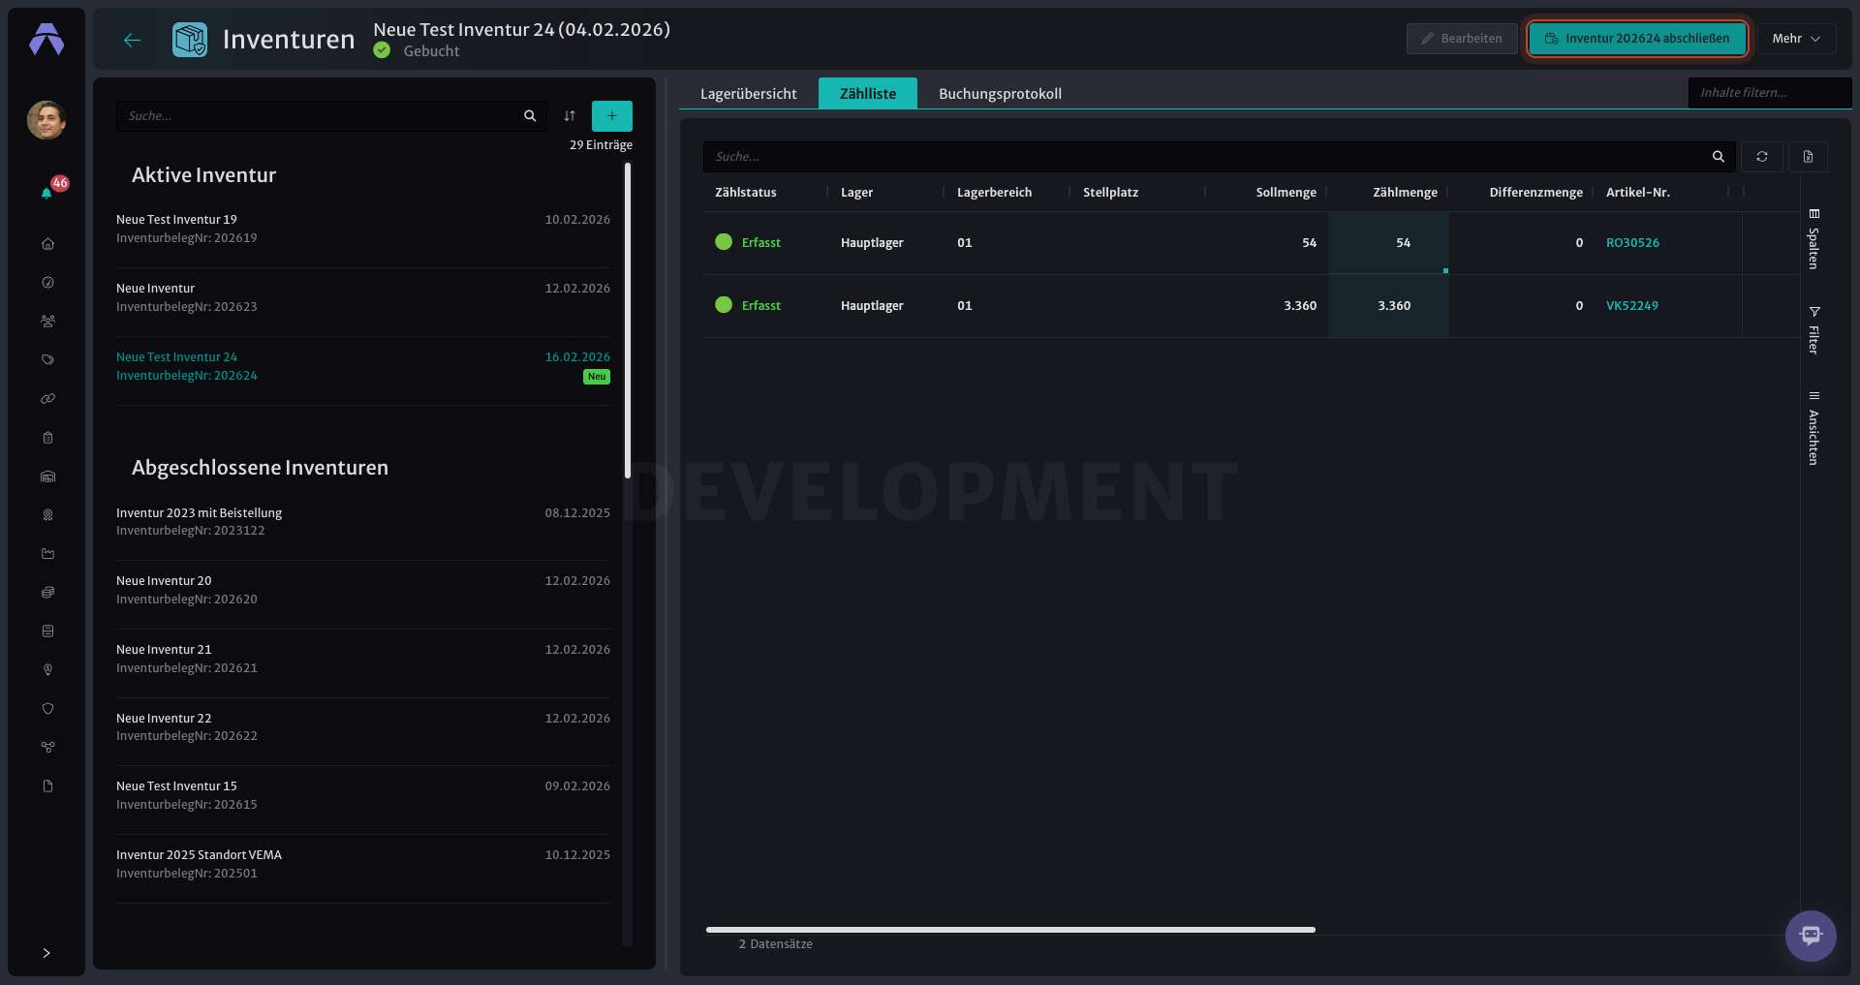Focus the Inhalte filtern input field
The width and height of the screenshot is (1860, 985).
click(1769, 93)
